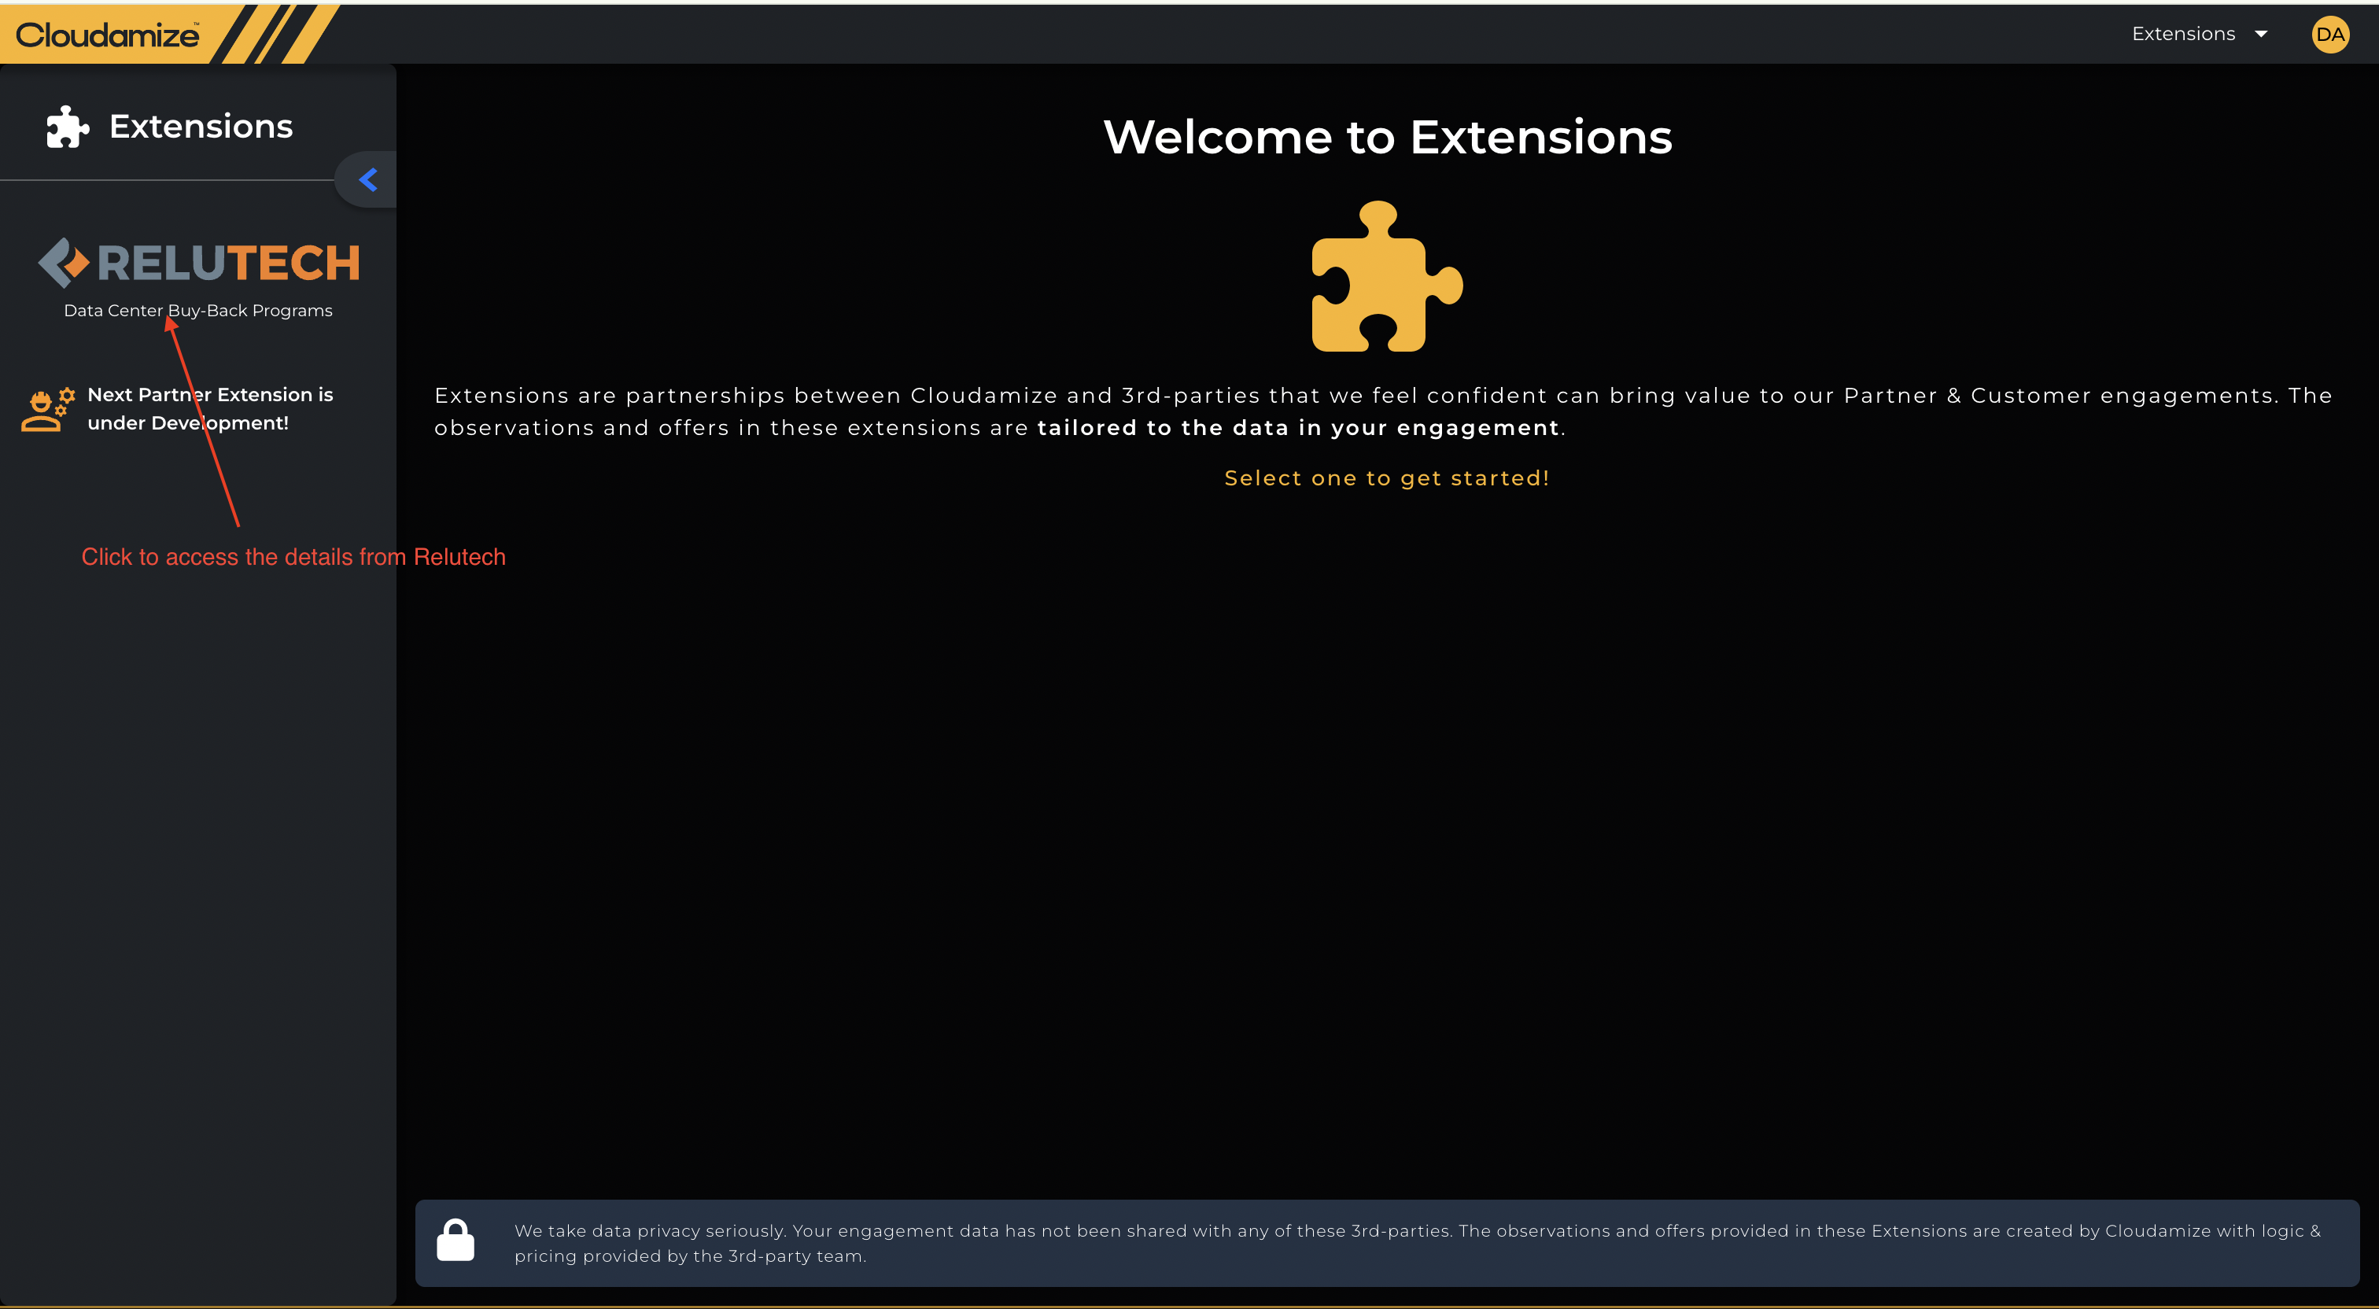Click the lock icon in the privacy notice
2379x1309 pixels.
pos(456,1241)
